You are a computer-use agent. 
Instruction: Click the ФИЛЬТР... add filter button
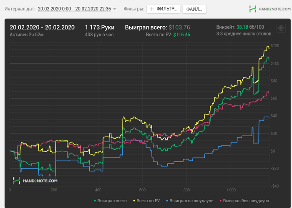coord(164,9)
